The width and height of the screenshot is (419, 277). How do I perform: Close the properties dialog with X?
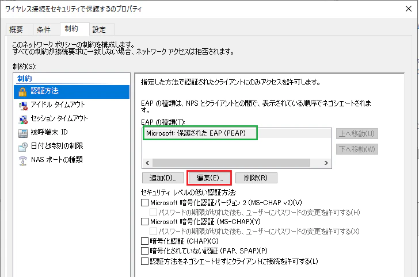tap(408, 9)
